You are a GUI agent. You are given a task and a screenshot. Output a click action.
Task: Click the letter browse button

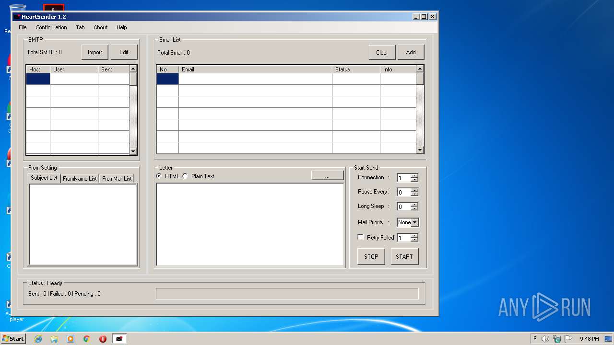(327, 176)
